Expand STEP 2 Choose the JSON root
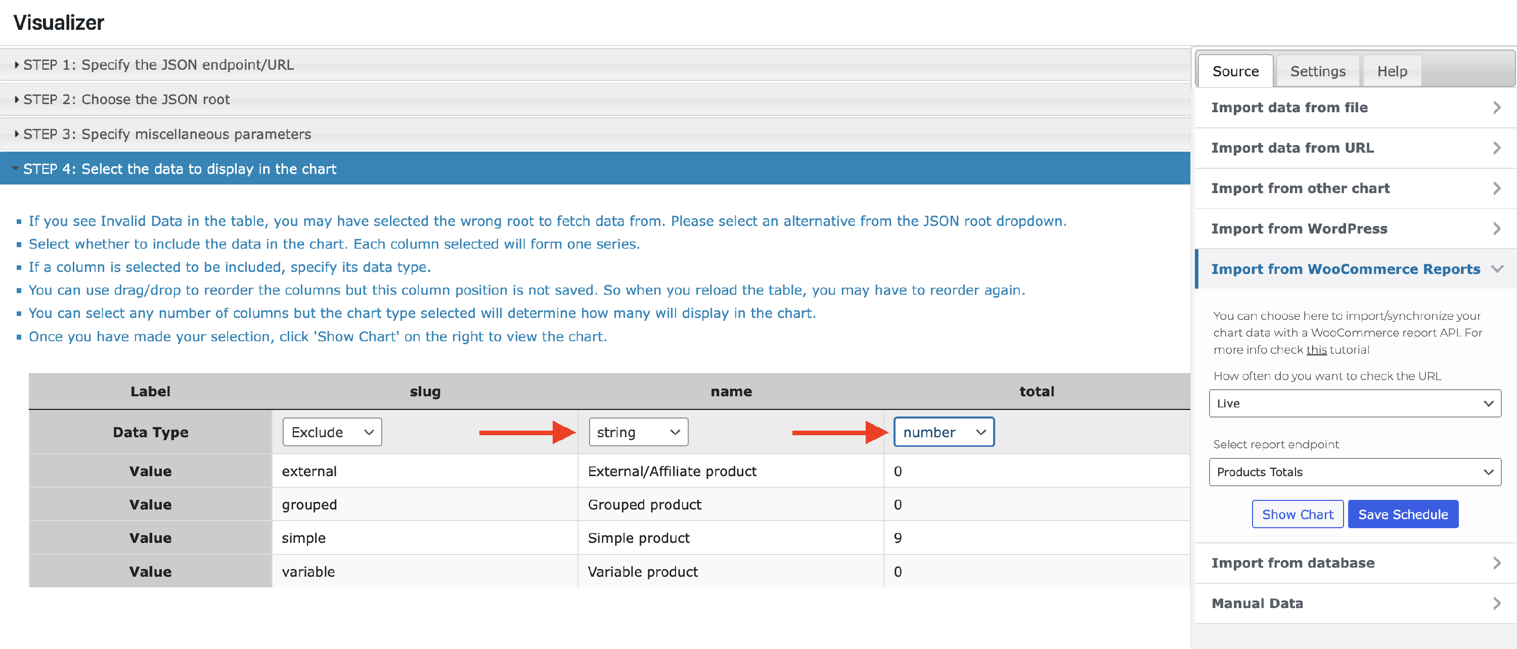The height and width of the screenshot is (649, 1517). click(x=126, y=100)
